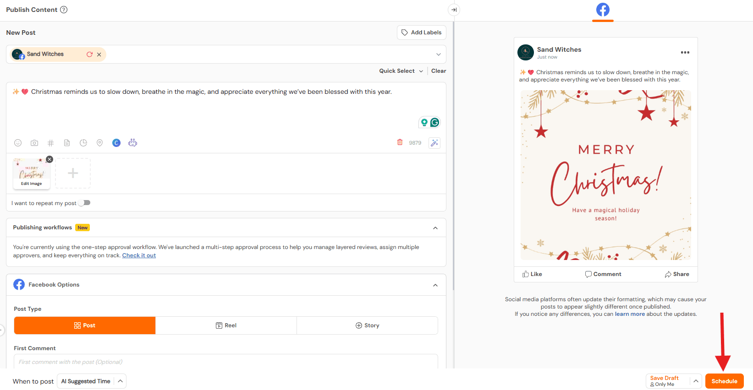Select the Story post type

[x=367, y=325]
